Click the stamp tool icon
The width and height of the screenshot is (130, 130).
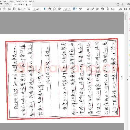click(103, 9)
